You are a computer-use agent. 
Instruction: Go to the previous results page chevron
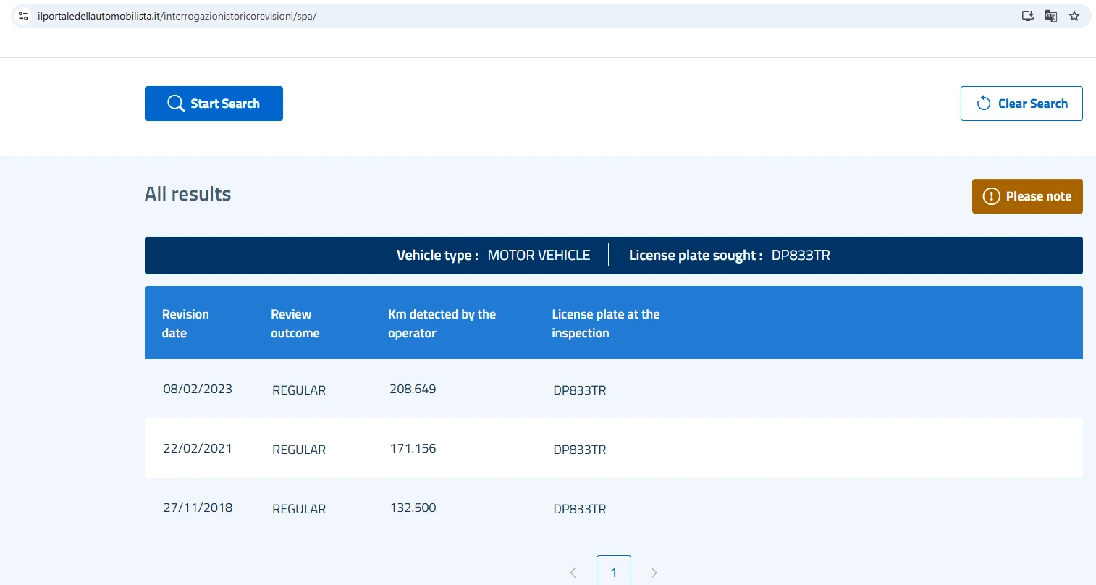point(573,573)
